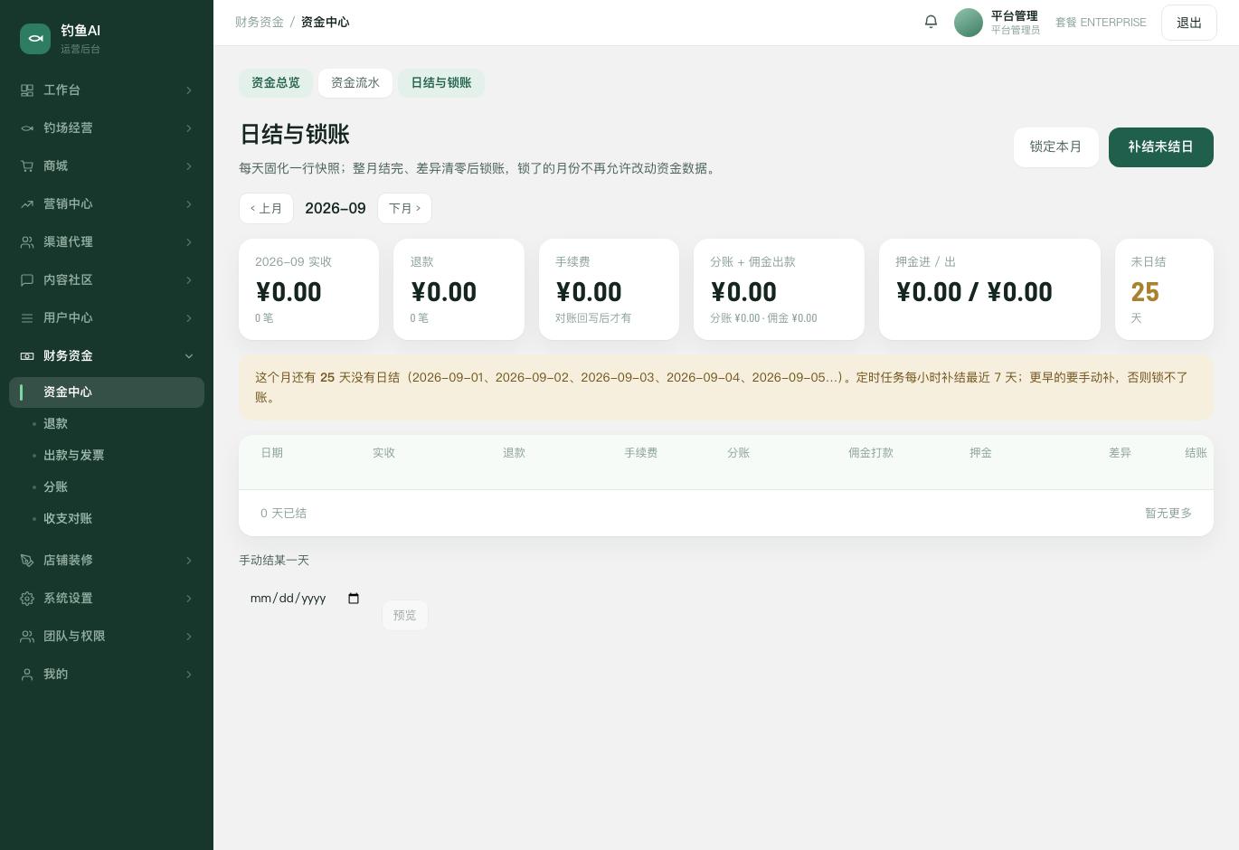Screen dimensions: 1239x850
Task: Click the 系统设置 gear icon
Action: [x=27, y=599]
